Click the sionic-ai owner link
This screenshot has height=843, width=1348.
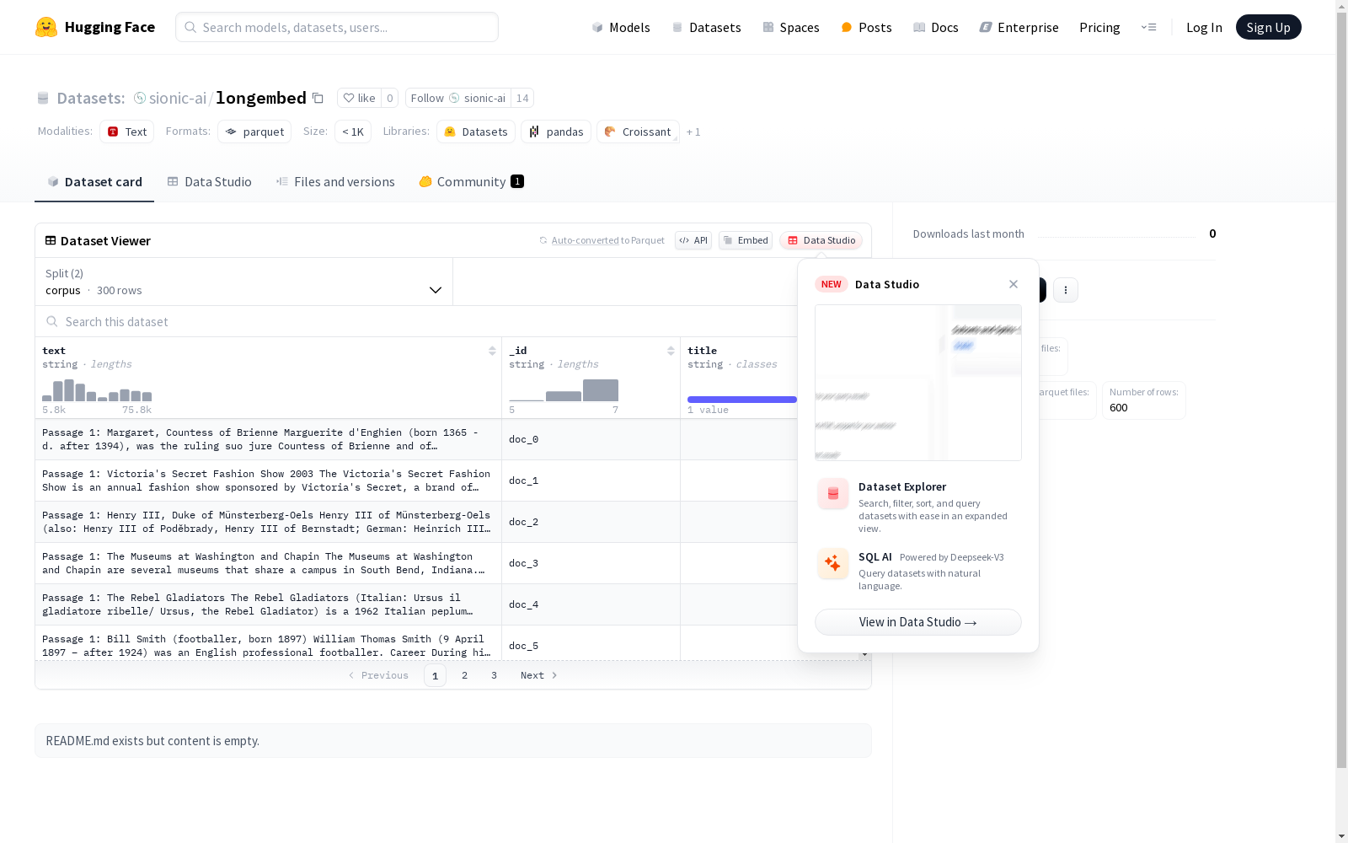pyautogui.click(x=178, y=98)
